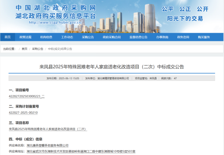Screen dimensions: 224x155
Task: Click the announcement headline title
Action: pyautogui.click(x=112, y=67)
